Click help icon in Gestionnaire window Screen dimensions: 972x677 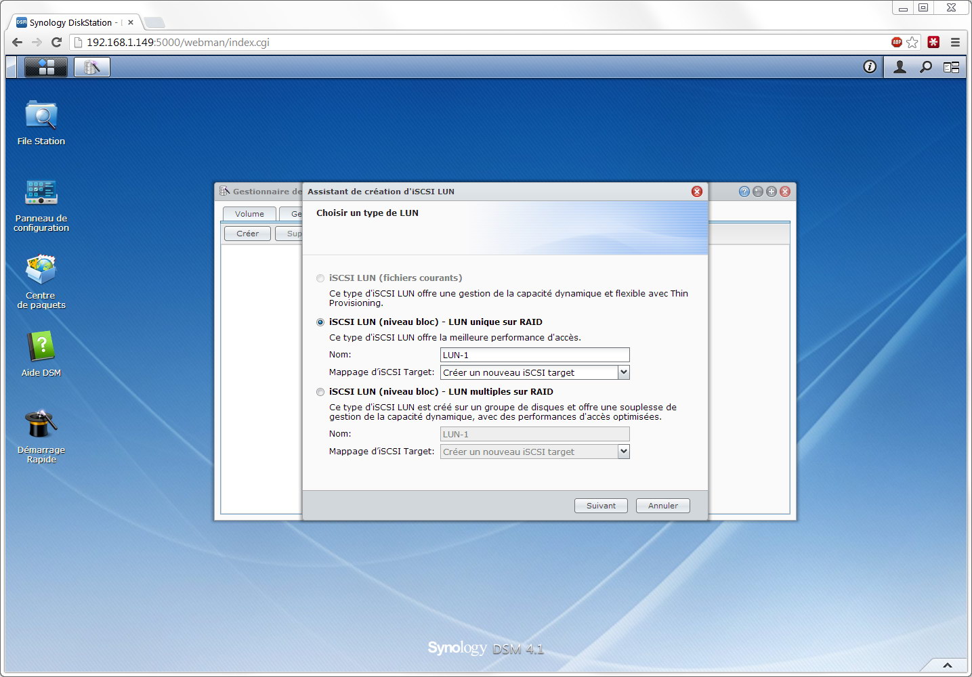click(744, 192)
